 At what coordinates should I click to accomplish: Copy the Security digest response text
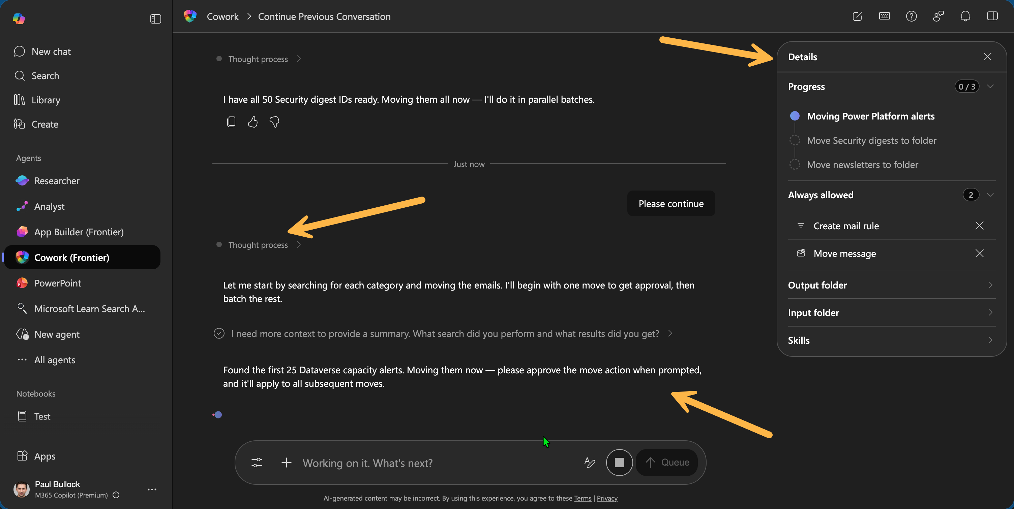pyautogui.click(x=231, y=122)
